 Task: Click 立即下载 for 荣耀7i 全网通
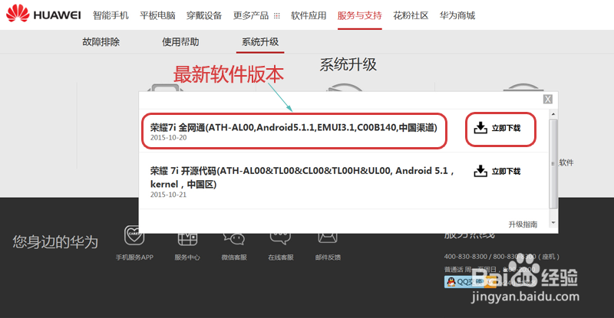click(x=506, y=128)
